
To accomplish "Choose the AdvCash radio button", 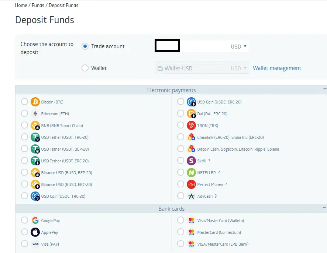I will 180,196.
